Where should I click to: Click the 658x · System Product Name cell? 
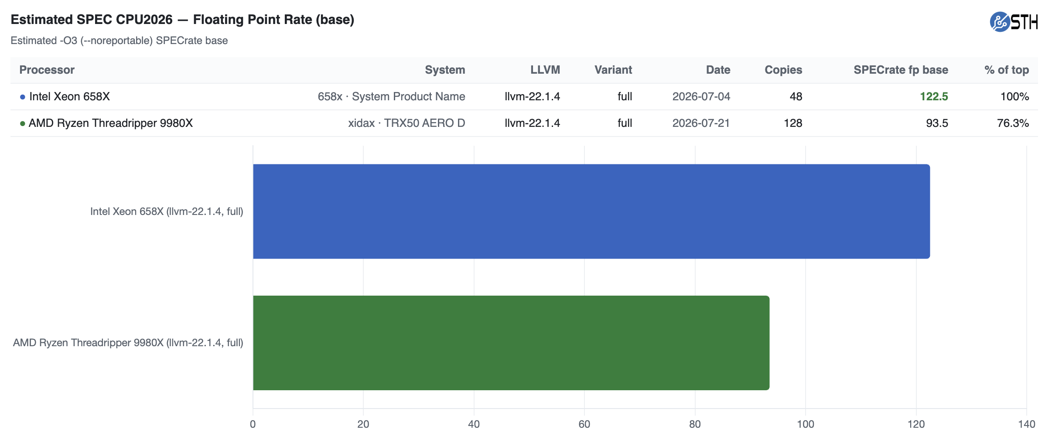pyautogui.click(x=391, y=96)
